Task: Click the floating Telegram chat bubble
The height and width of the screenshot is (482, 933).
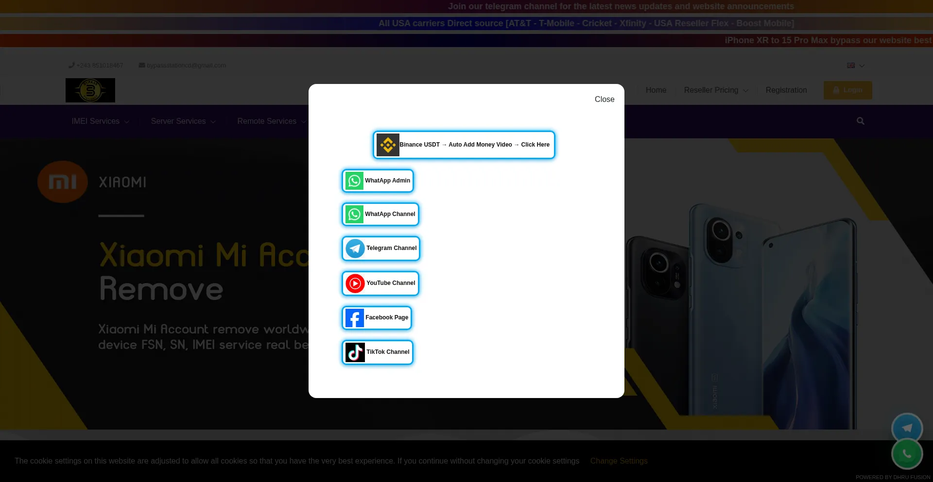Action: tap(907, 428)
